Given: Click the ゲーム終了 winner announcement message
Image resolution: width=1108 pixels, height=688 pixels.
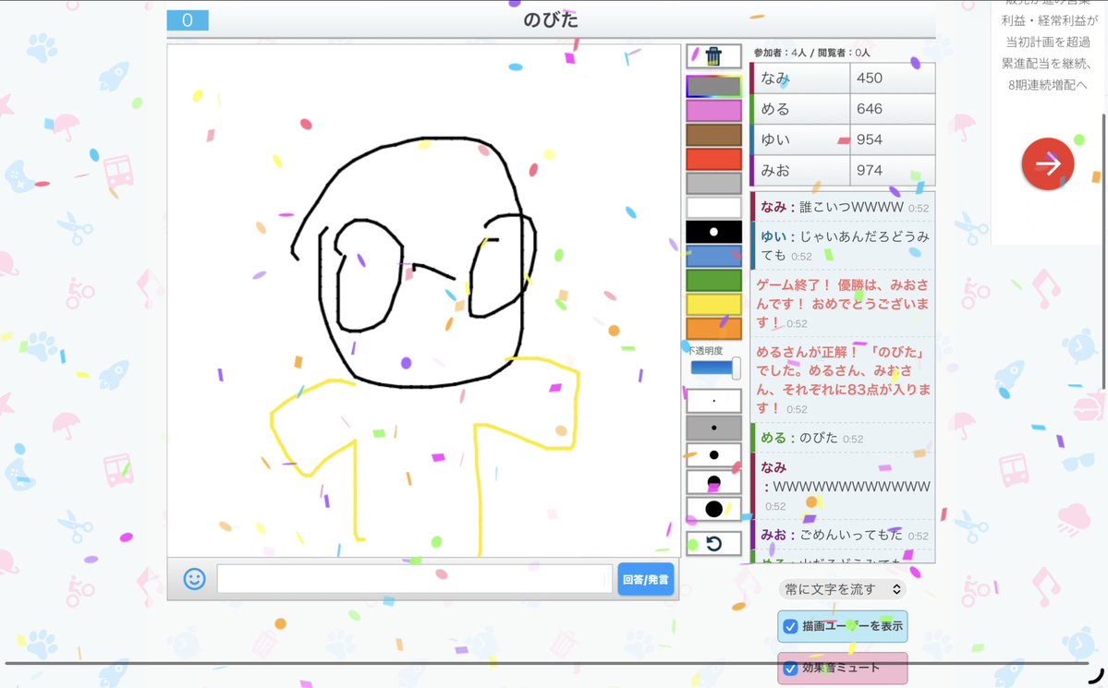Looking at the screenshot, I should pos(842,303).
